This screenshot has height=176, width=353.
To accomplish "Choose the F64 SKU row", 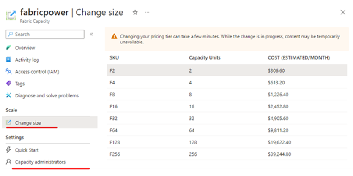I will pyautogui.click(x=227, y=130).
